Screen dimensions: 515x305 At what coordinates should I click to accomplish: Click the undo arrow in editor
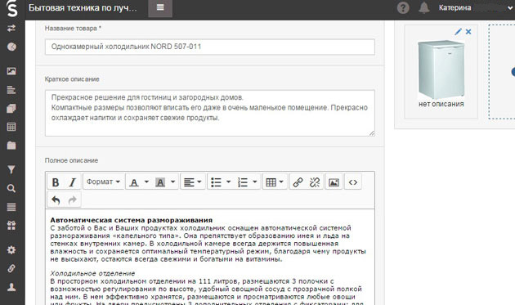(56, 200)
